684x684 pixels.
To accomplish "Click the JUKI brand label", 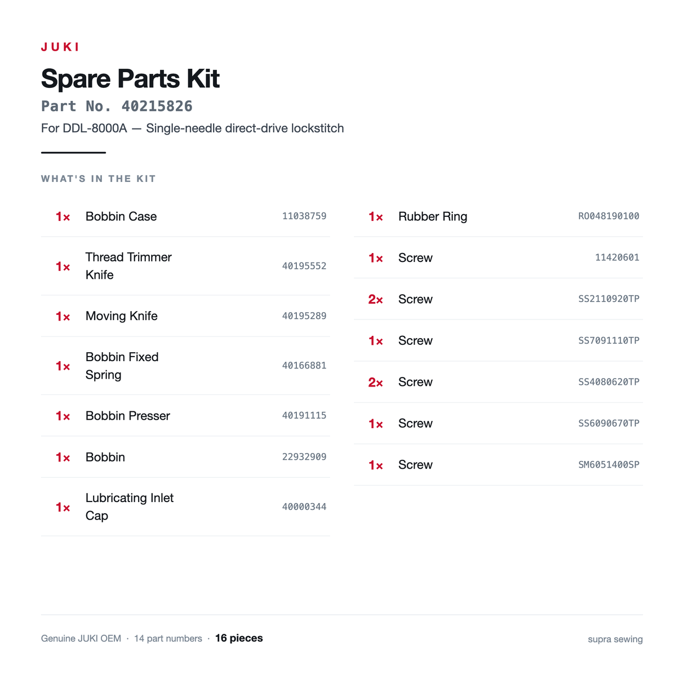I will coord(60,47).
